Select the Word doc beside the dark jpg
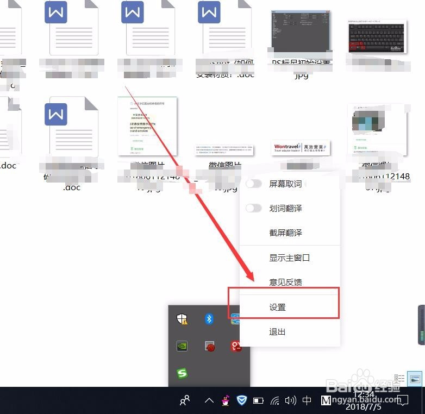425x414 pixels. (x=225, y=27)
